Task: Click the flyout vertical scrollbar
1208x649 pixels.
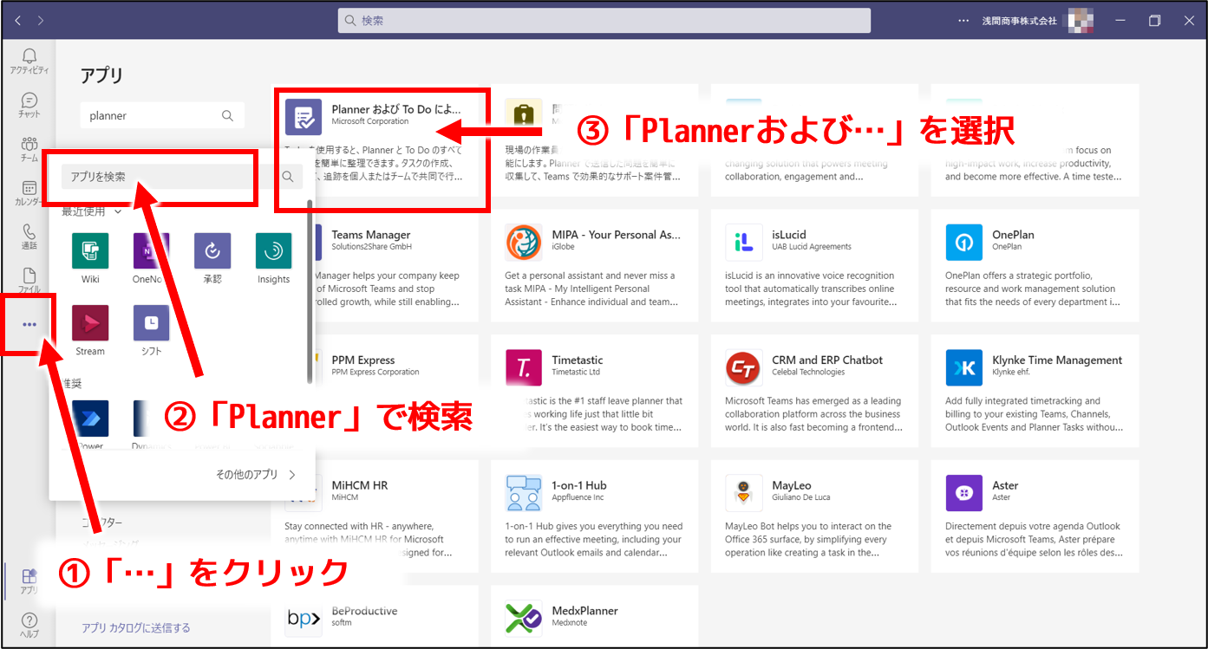Action: [310, 291]
